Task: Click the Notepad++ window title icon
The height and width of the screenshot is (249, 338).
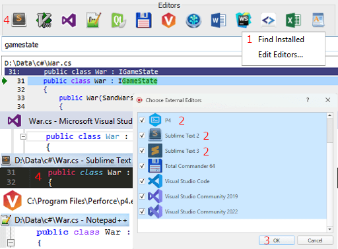Action: (x=6, y=220)
